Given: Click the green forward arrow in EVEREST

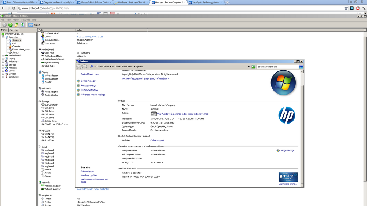Looking at the screenshot, I should pos(11,25).
